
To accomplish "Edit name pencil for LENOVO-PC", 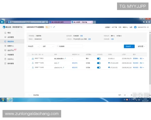I will pos(63,67).
